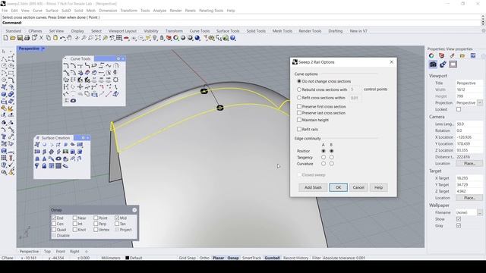
Task: Click the Help button in sweep dialog
Action: 378,187
